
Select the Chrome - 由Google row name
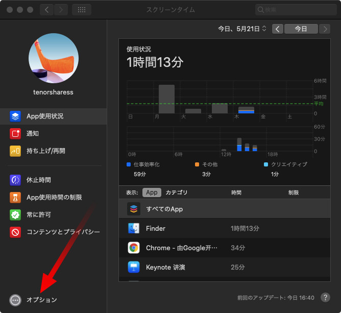click(x=182, y=248)
